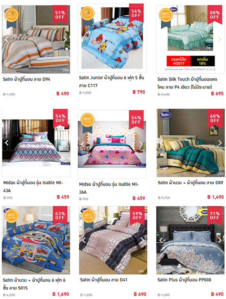Show previous image of Satin D41 bedsheet
226x299 pixels.
pyautogui.click(x=84, y=240)
